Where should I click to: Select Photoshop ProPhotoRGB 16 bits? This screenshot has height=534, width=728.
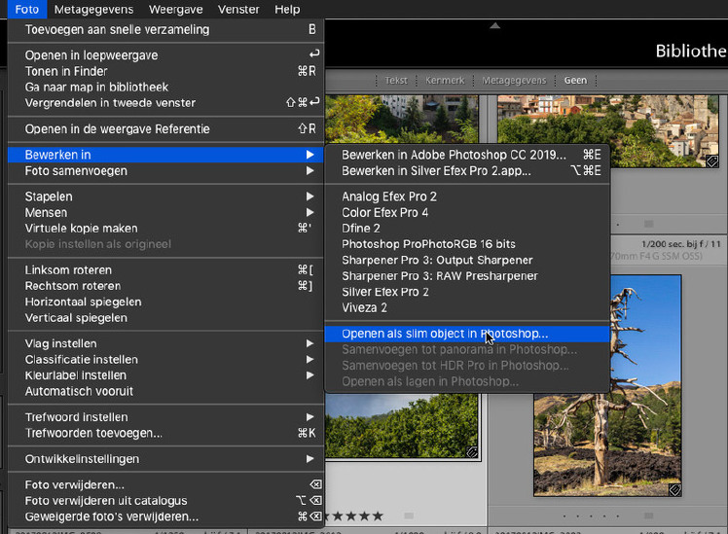(x=467, y=244)
